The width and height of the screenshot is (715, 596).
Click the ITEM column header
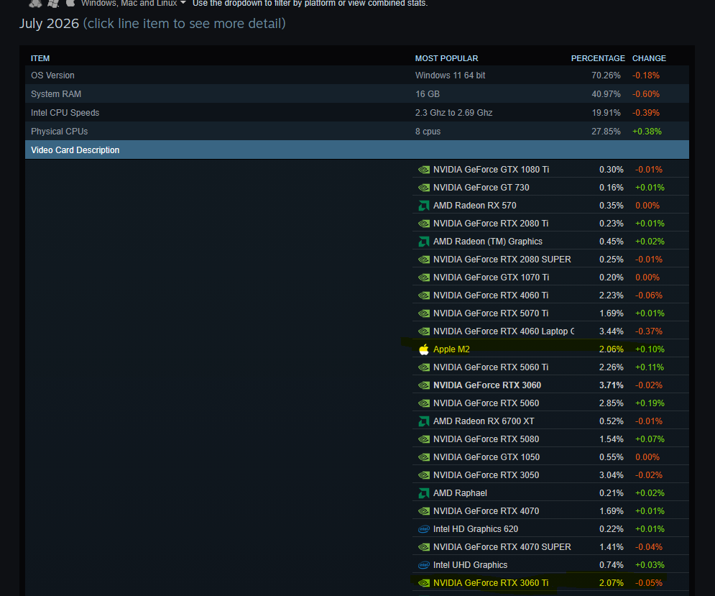(x=40, y=58)
